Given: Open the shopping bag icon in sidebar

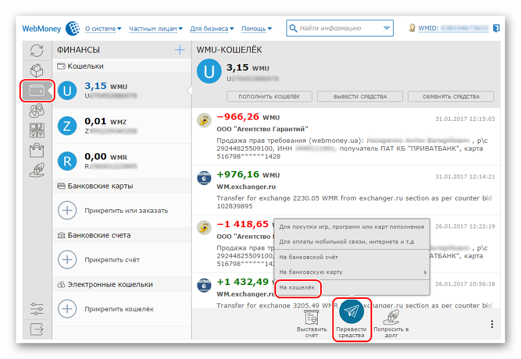Looking at the screenshot, I should 36,150.
